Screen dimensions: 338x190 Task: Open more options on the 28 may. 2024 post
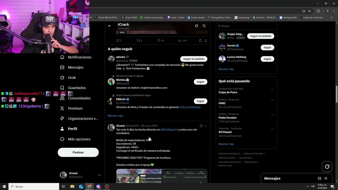[x=206, y=126]
